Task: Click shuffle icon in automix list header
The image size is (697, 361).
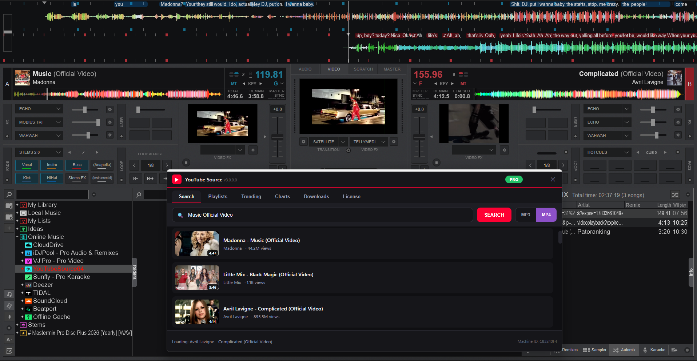Action: pyautogui.click(x=675, y=195)
